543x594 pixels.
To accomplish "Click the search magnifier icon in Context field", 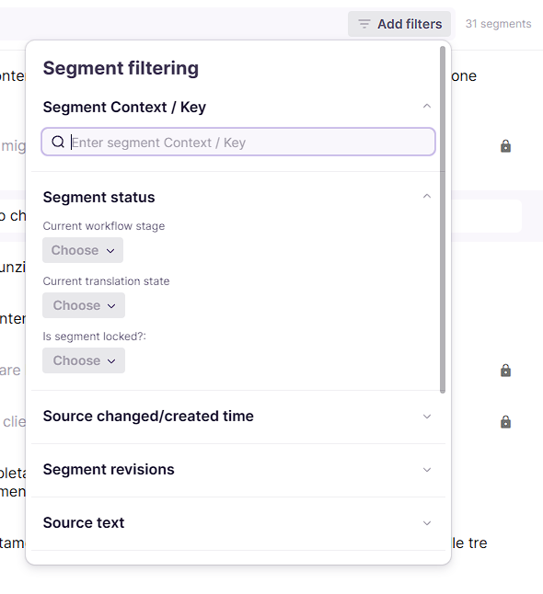I will tap(58, 142).
